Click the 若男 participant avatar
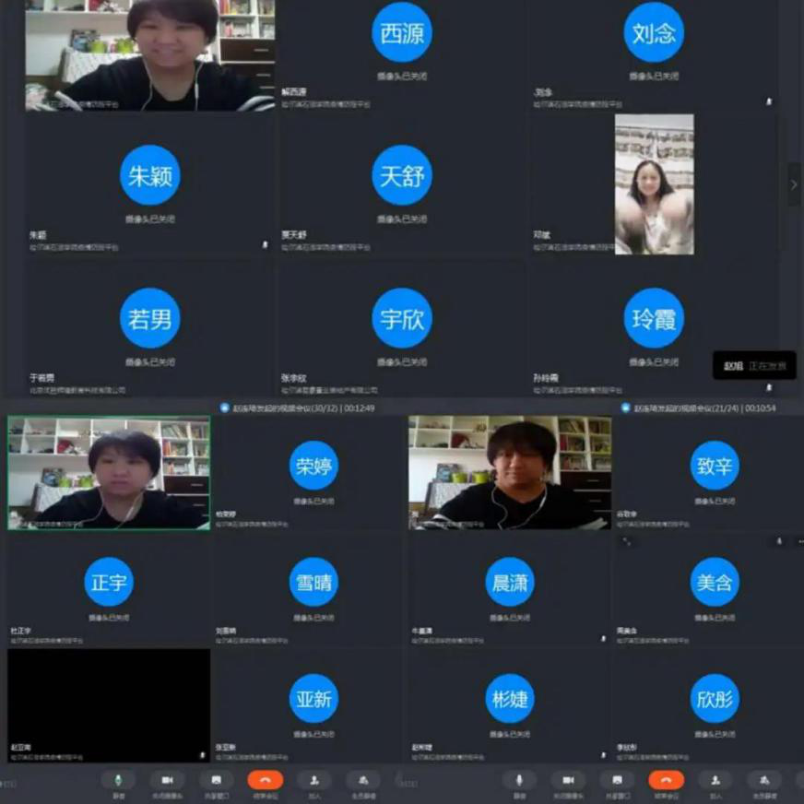Image resolution: width=804 pixels, height=804 pixels. point(149,318)
